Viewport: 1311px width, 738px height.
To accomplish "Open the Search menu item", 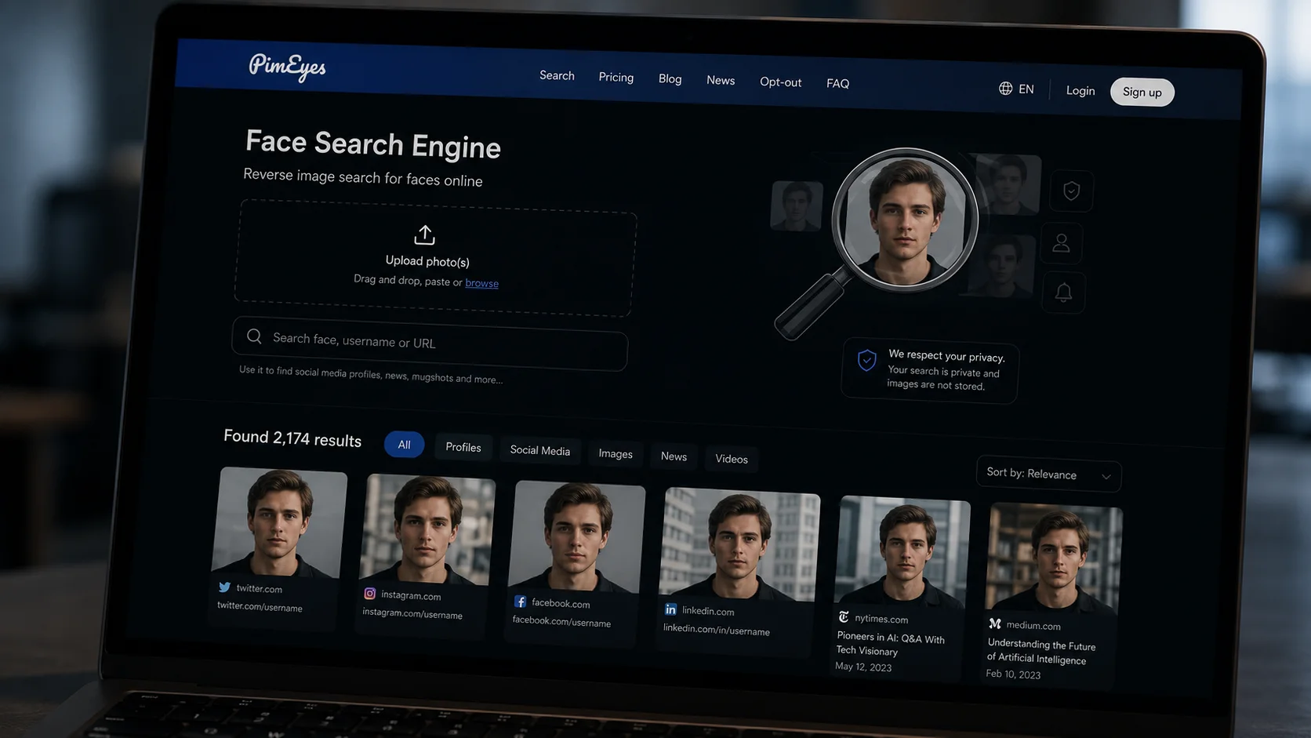I will coord(557,75).
